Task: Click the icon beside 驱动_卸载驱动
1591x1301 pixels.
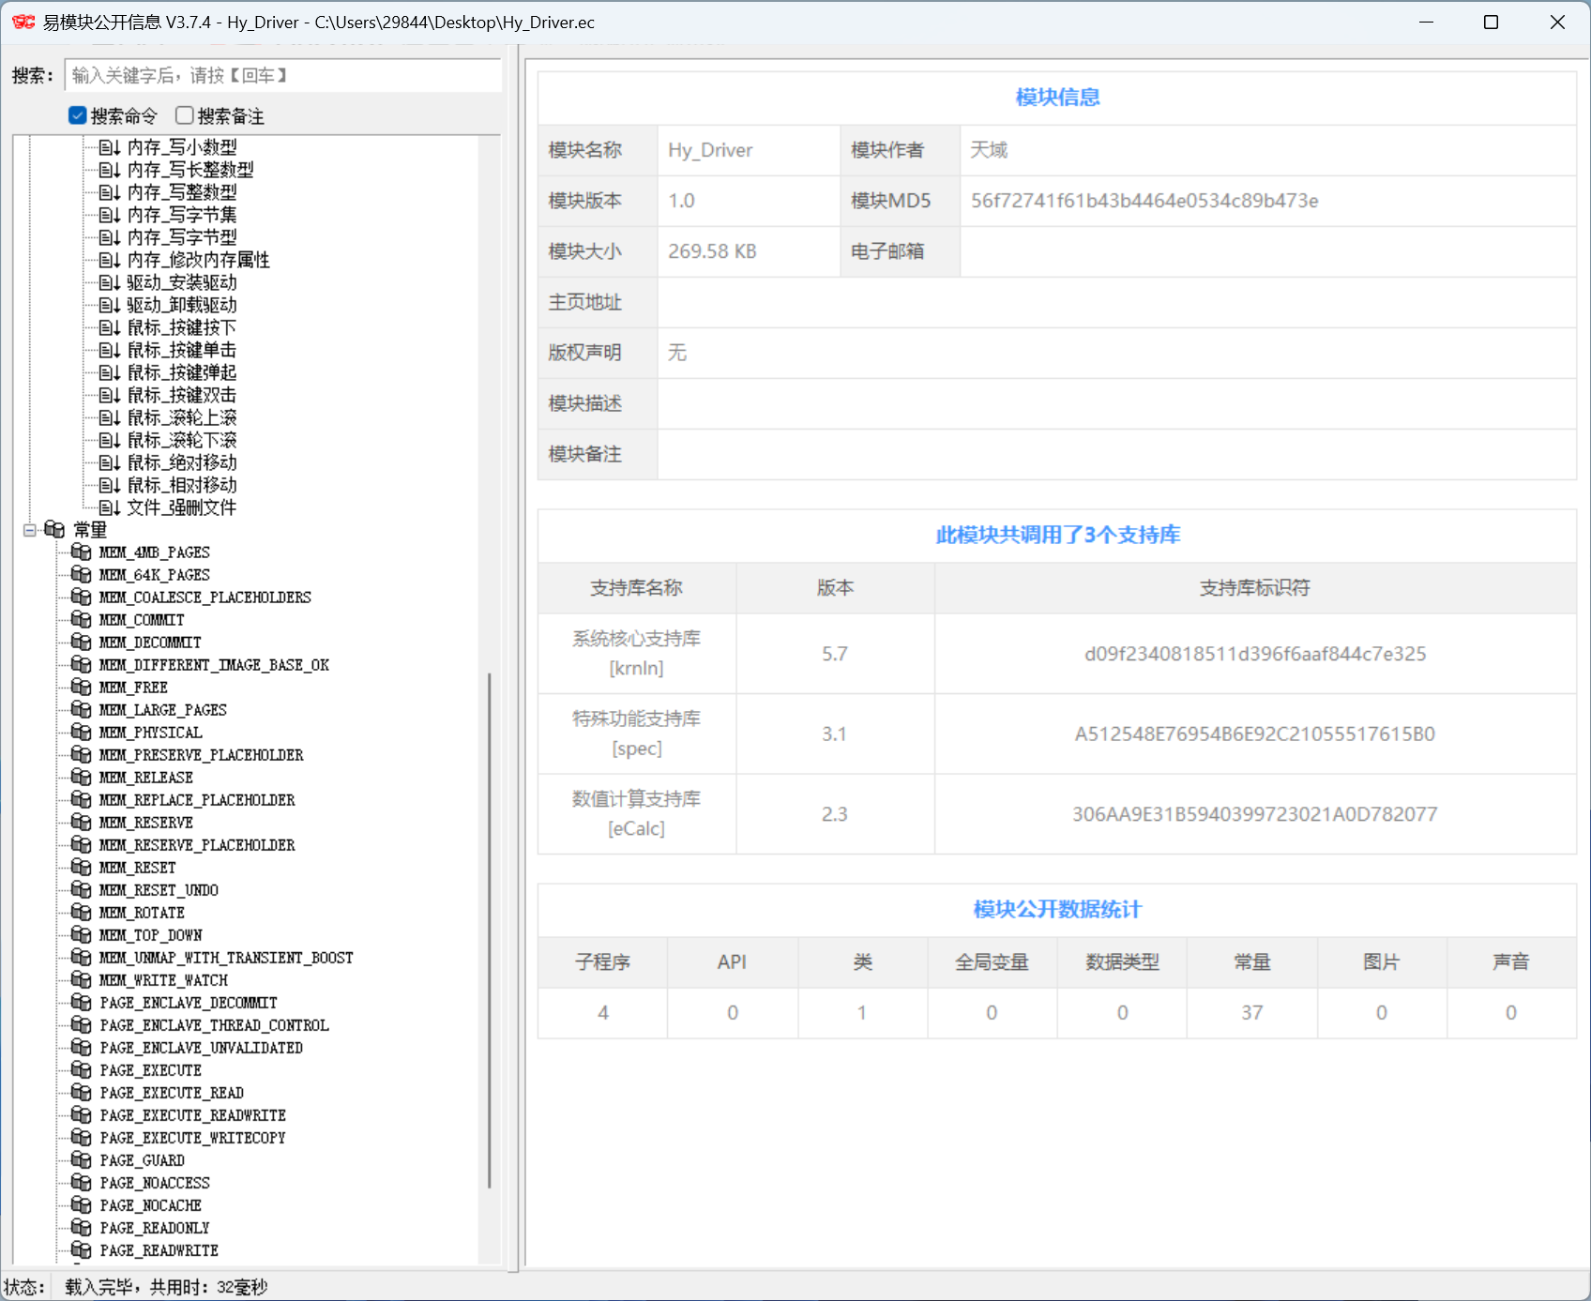Action: point(109,305)
